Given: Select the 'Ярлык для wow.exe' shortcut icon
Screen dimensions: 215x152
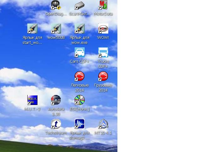Looking at the screenshot, I should coord(80,29).
